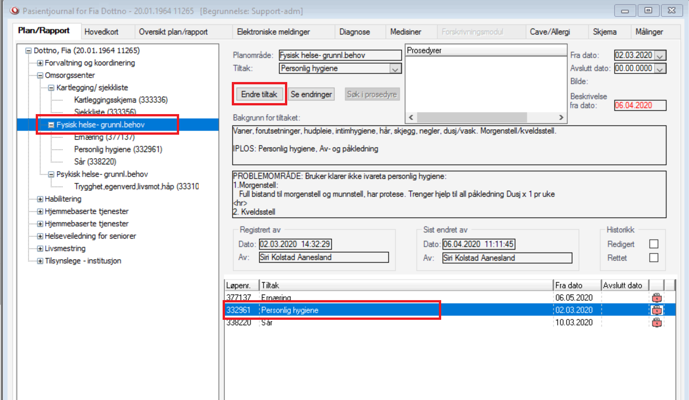Click the application icon in the title bar
This screenshot has width=689, height=400.
pyautogui.click(x=15, y=11)
